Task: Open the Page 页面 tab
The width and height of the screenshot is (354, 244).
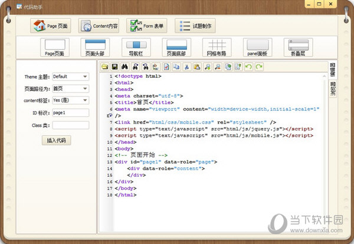Action: click(51, 26)
